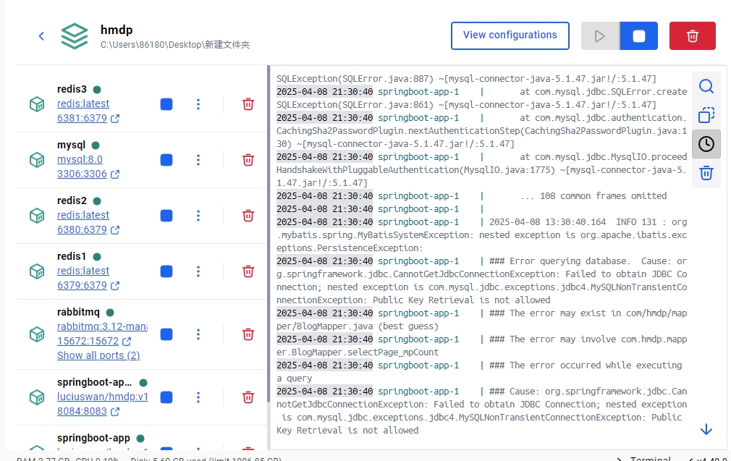Select the springboot-app container name at bottom
The image size is (731, 461).
coord(93,438)
